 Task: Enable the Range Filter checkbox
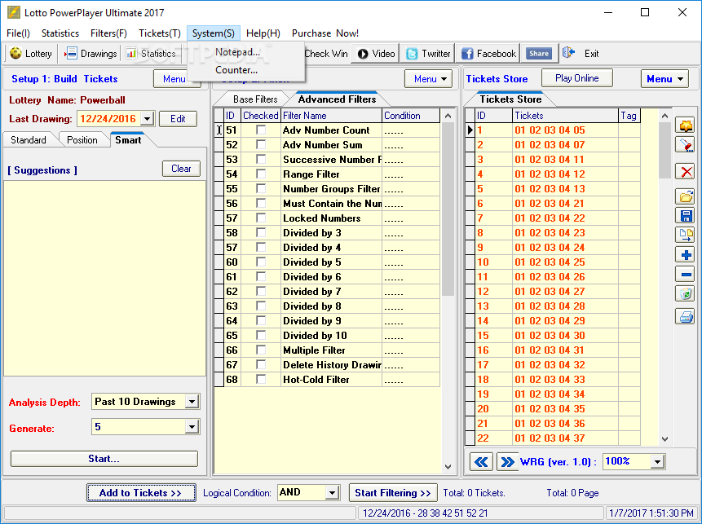tap(261, 174)
